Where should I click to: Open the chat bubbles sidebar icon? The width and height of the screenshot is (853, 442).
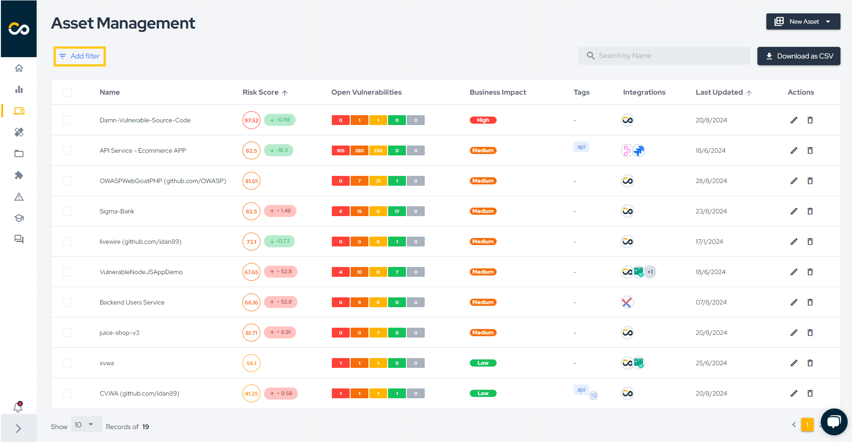tap(19, 239)
